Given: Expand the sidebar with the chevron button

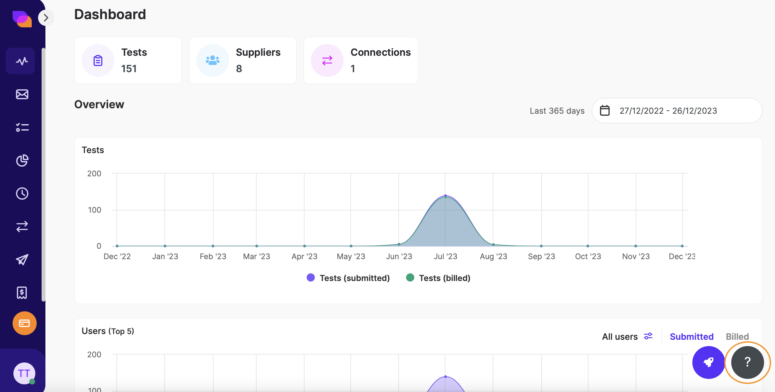Looking at the screenshot, I should [46, 18].
